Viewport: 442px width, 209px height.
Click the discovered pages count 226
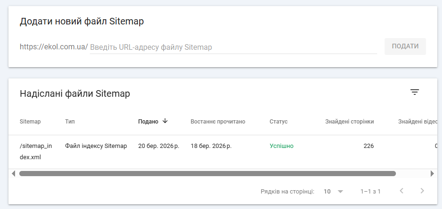(369, 146)
